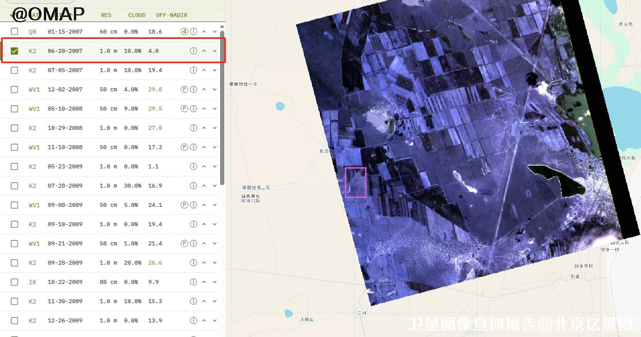
Task: Open info icon for QB 01-15-2007 row
Action: 194,32
